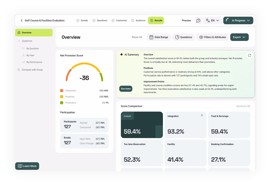Switch to the Customise step
The width and height of the screenshot is (270, 185).
point(119,21)
